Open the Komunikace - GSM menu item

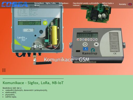[64, 4]
